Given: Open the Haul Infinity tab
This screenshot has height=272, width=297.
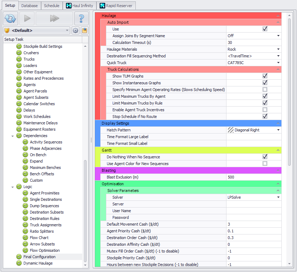Looking at the screenshot, I should pyautogui.click(x=80, y=6).
